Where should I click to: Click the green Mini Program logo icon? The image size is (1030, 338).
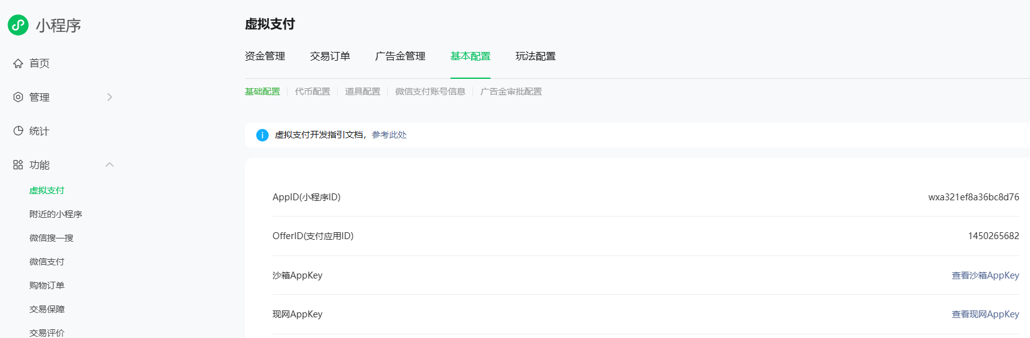point(18,25)
